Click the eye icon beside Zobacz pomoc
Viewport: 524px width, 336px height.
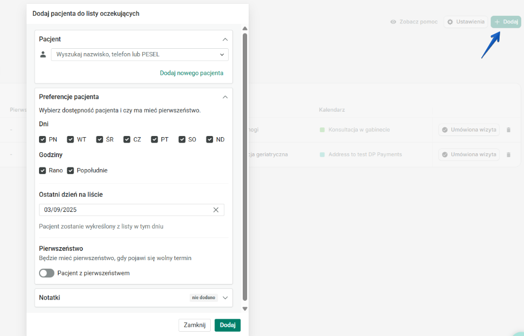393,22
